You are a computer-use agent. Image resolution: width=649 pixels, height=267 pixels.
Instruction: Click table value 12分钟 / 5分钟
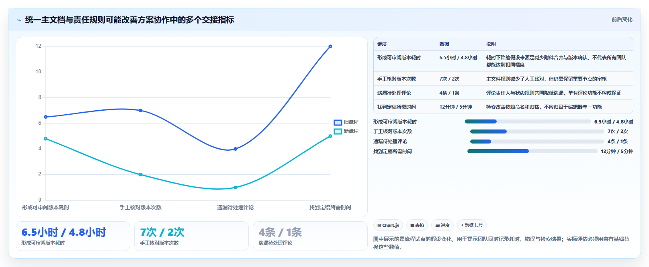pos(456,107)
